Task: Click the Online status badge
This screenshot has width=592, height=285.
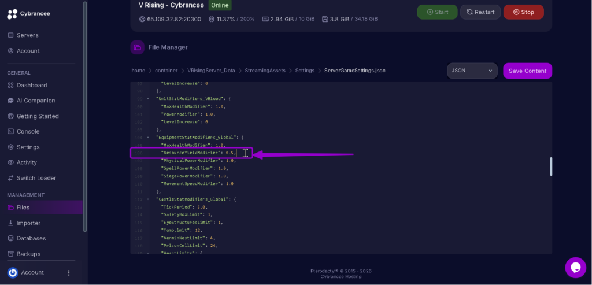Action: click(x=220, y=5)
